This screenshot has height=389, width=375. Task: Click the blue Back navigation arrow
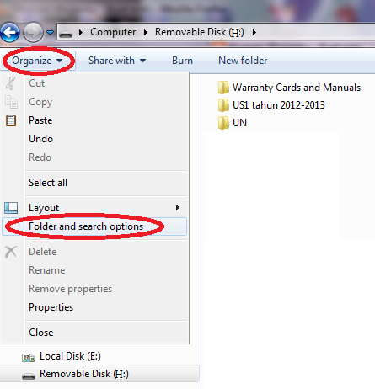tap(10, 33)
